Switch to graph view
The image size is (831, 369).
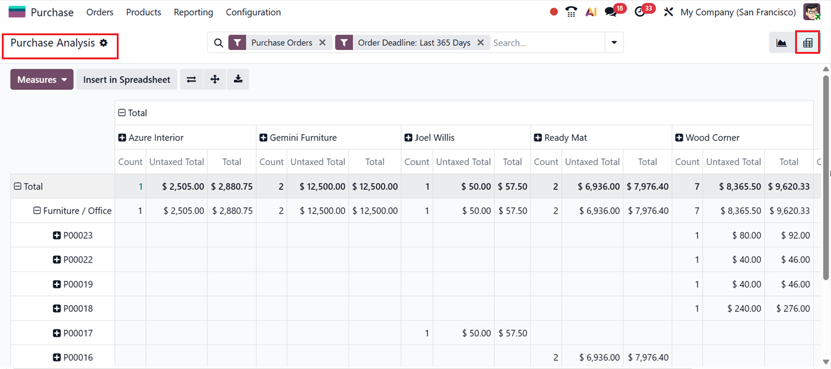(782, 43)
